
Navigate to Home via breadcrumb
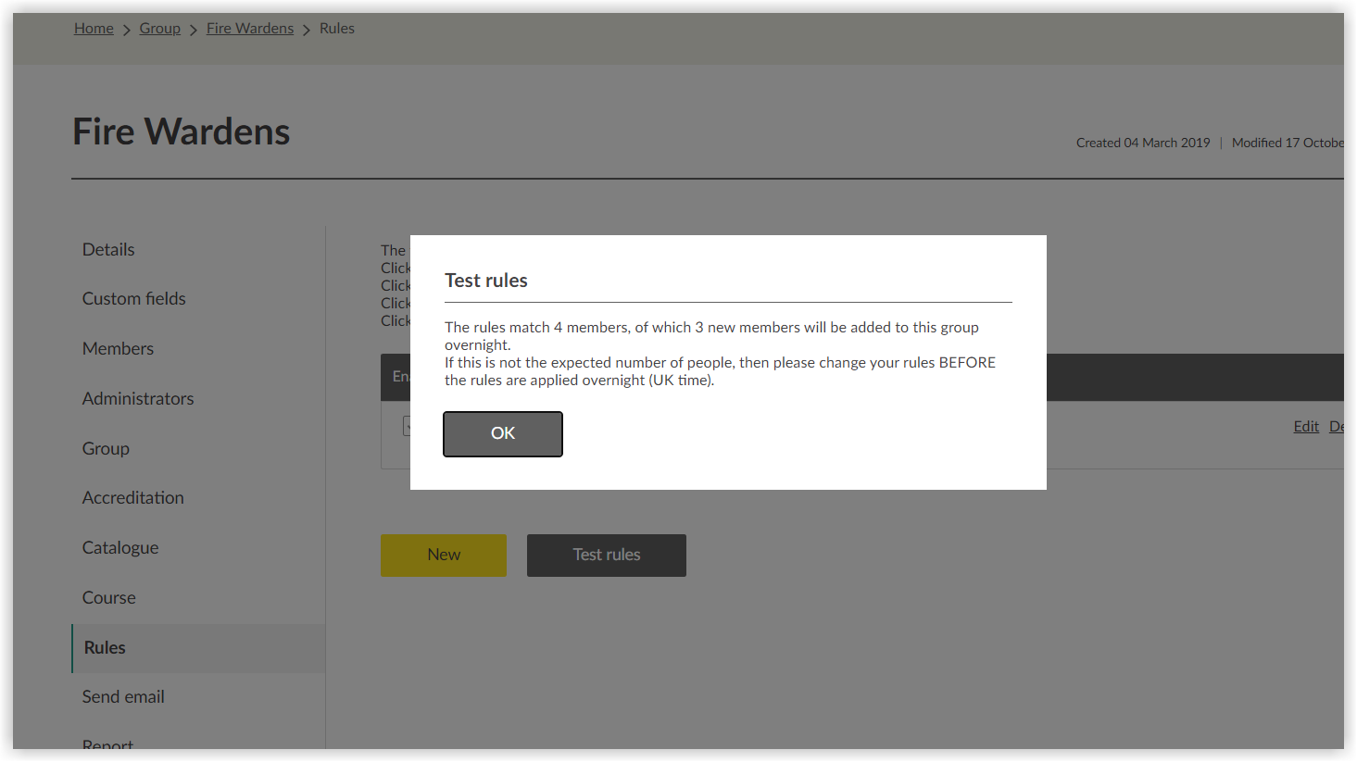pyautogui.click(x=94, y=28)
